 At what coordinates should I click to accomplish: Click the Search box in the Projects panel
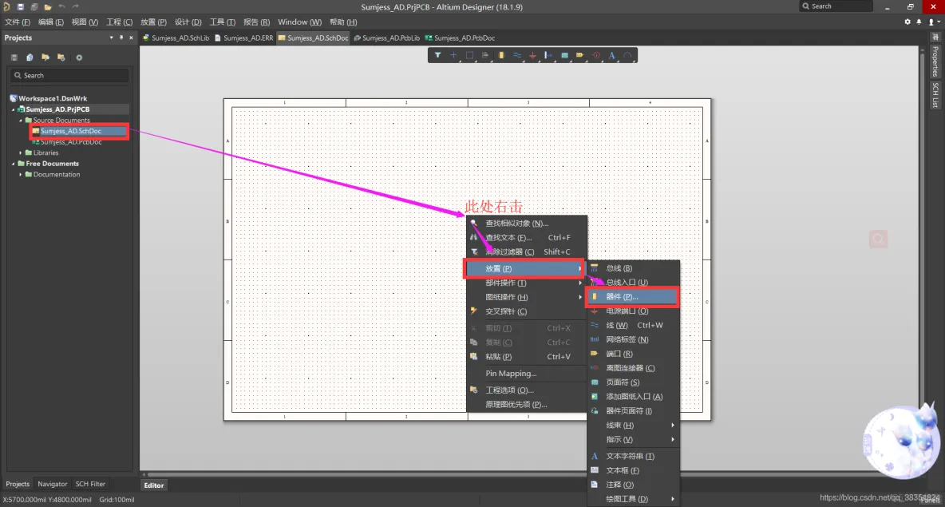69,75
